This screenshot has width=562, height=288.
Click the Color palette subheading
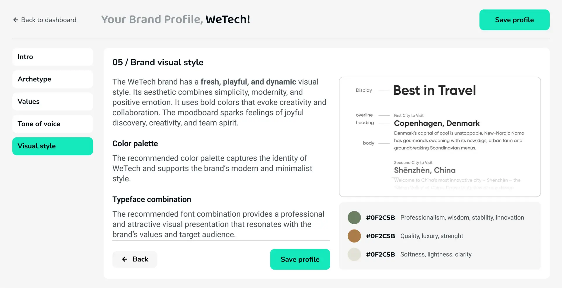click(135, 144)
